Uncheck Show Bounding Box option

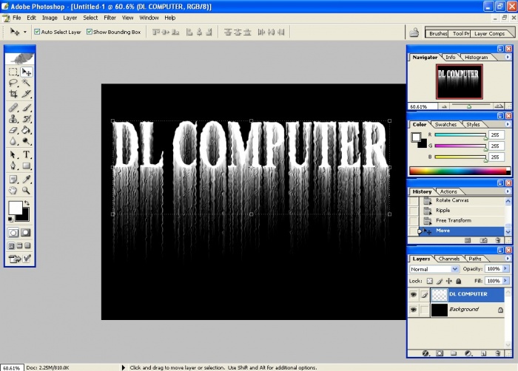(x=90, y=33)
